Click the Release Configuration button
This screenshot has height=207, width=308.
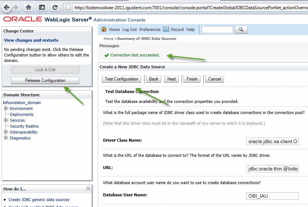click(45, 80)
